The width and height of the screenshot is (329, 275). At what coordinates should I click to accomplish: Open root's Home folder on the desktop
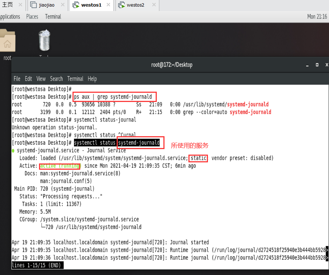7,40
